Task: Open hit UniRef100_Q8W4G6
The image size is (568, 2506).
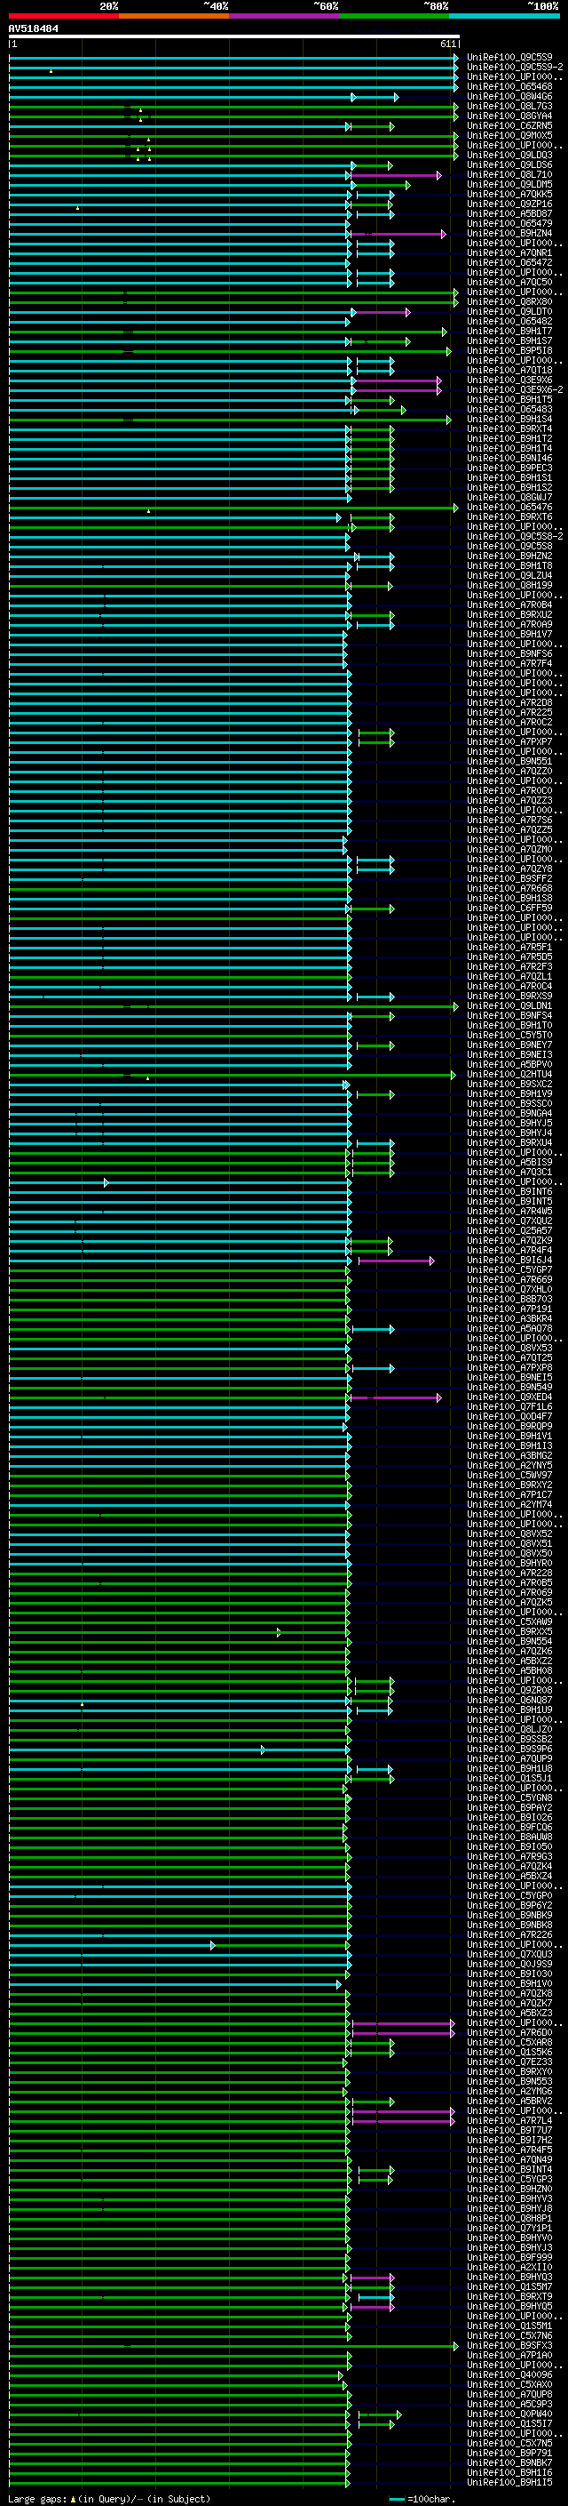Action: [x=509, y=96]
